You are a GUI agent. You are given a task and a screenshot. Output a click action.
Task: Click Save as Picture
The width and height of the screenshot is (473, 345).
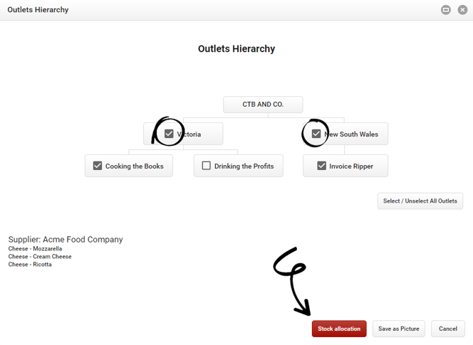[x=398, y=329]
